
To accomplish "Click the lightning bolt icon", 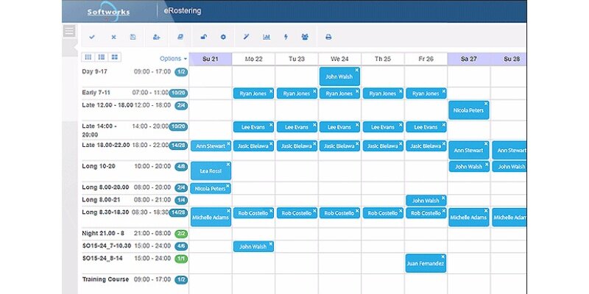I will 286,37.
